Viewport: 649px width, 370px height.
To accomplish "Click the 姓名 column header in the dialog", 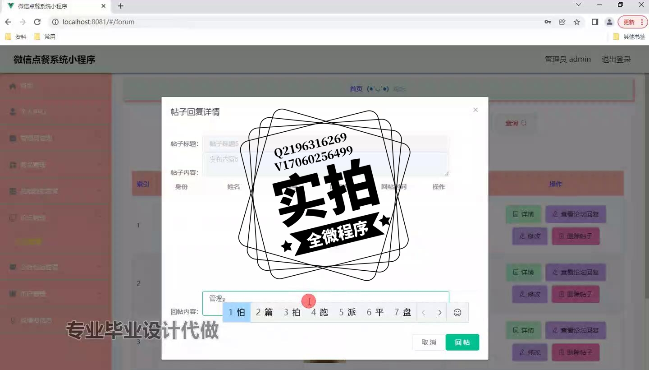I will point(233,187).
